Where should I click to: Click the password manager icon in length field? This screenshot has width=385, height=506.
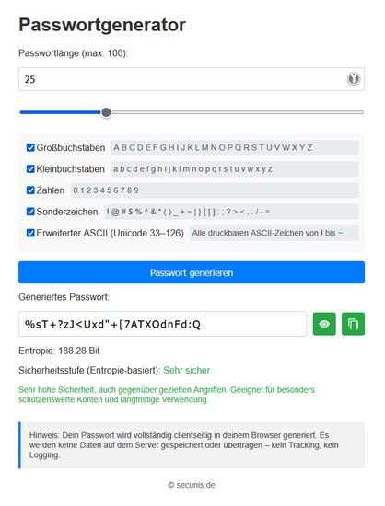click(354, 79)
